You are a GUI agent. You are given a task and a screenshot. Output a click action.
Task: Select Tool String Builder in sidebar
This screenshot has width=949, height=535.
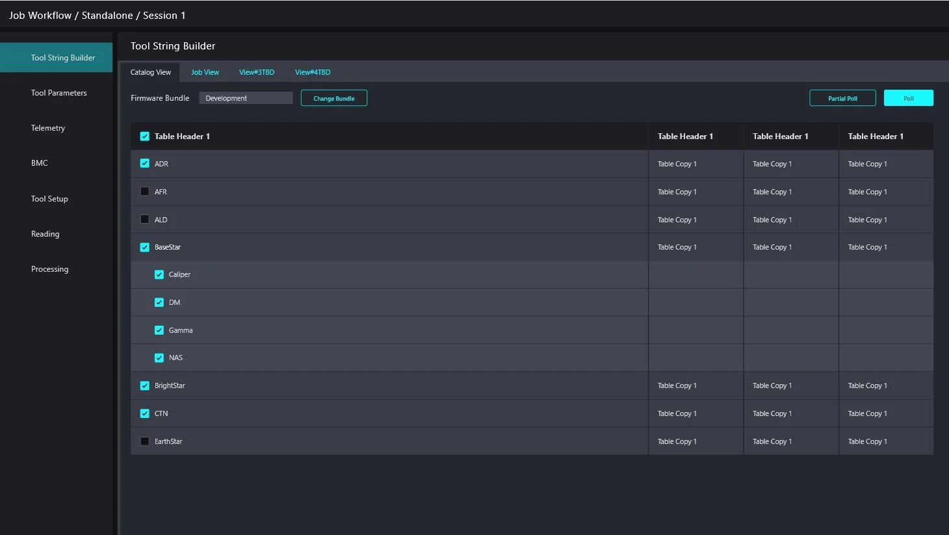[x=57, y=58]
